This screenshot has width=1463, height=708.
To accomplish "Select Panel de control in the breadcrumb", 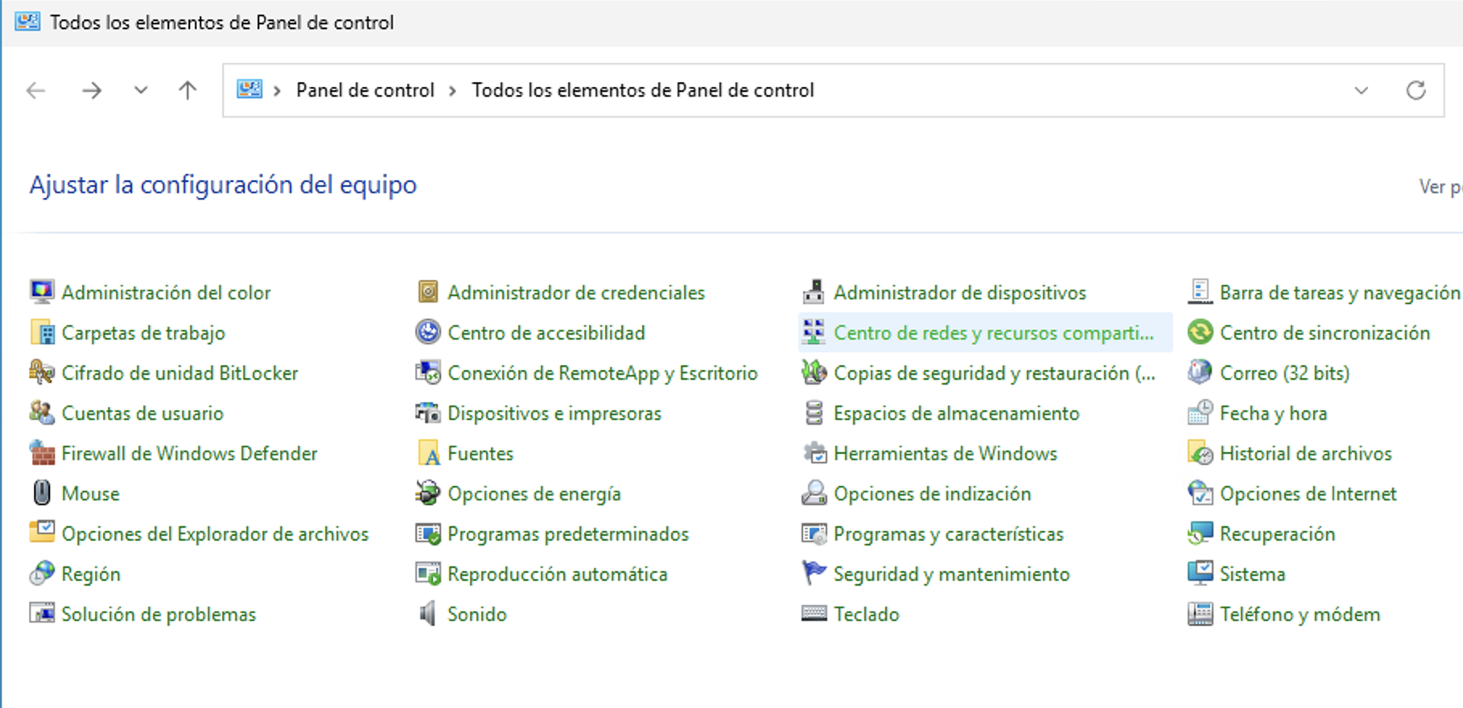I will [x=365, y=90].
